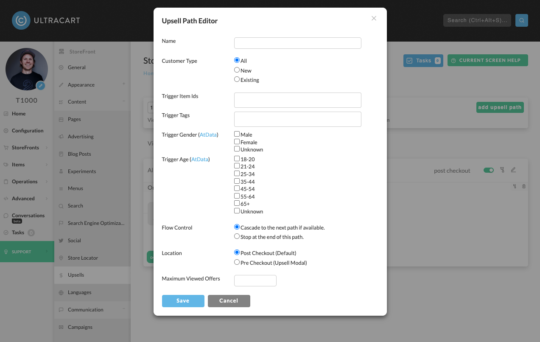Click the Social twitter bird icon
The image size is (540, 342).
click(x=61, y=241)
